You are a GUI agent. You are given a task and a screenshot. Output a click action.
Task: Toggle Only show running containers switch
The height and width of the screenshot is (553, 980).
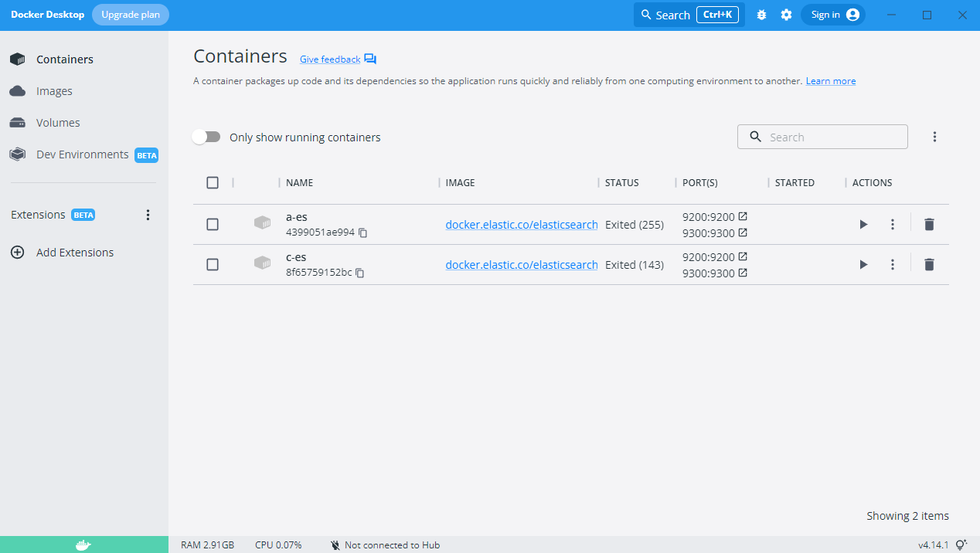[206, 137]
